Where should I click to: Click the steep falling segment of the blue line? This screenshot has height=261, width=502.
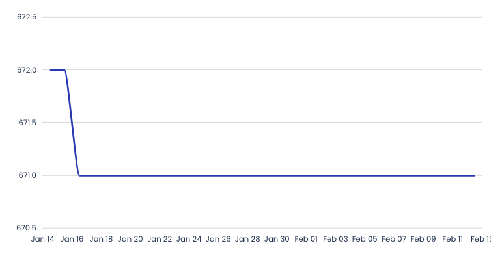click(72, 123)
